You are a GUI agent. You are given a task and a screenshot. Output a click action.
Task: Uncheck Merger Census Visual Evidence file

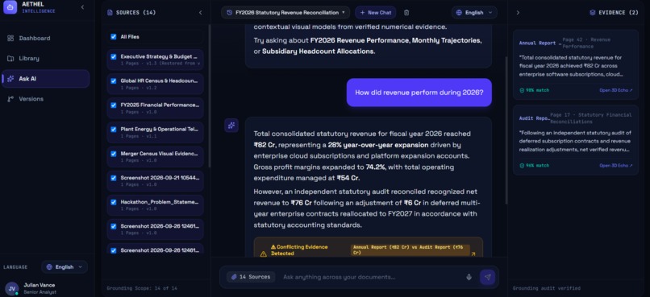(114, 154)
